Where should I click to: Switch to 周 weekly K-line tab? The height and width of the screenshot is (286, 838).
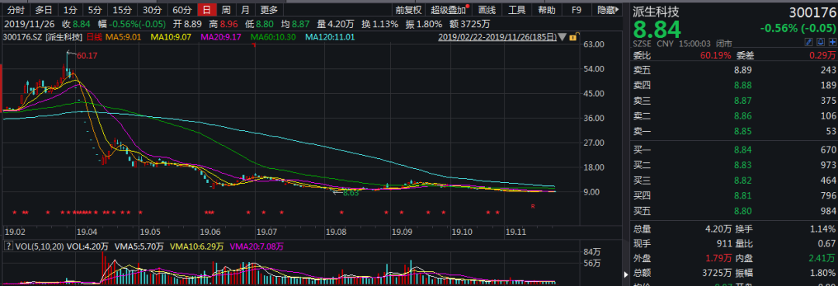226,9
